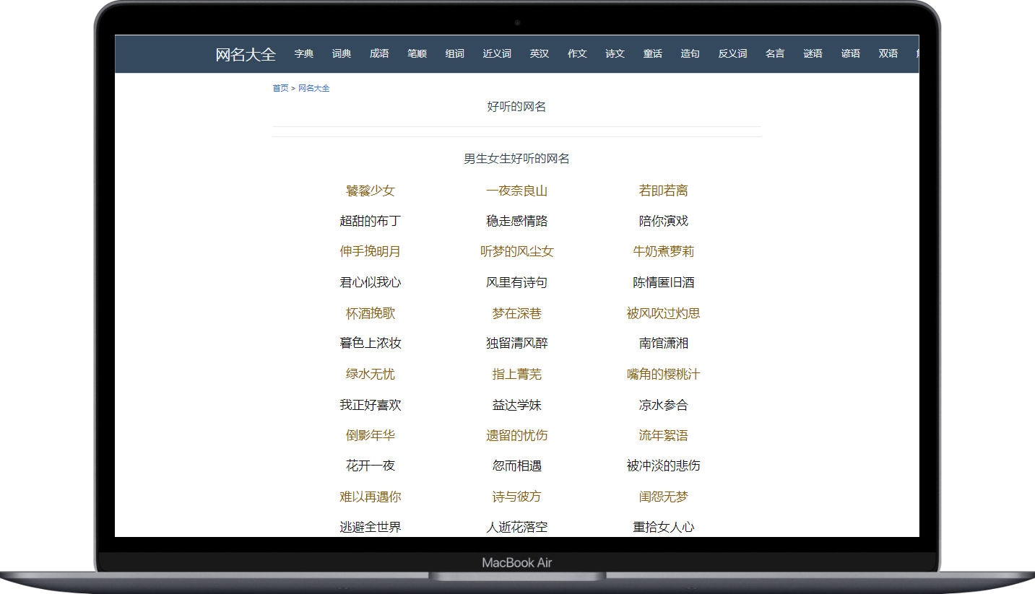Viewport: 1035px width, 594px height.
Task: Open the 诗文 nav item
Action: click(x=615, y=53)
